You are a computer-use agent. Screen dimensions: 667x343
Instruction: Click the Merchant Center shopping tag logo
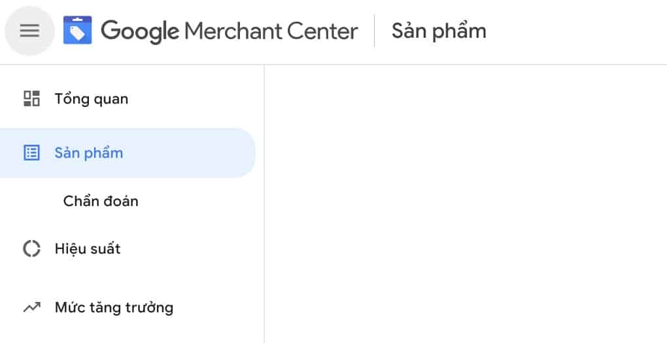click(x=77, y=31)
